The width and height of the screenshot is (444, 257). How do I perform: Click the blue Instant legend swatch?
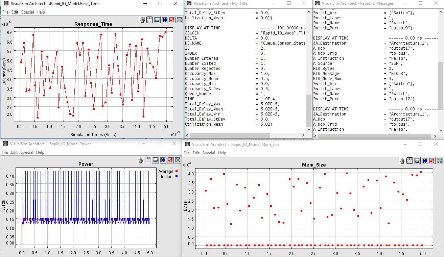177,177
